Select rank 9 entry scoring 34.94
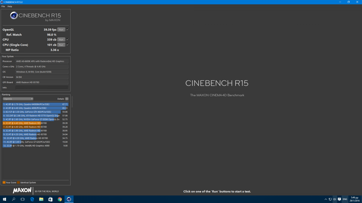The width and height of the screenshot is (362, 203). (x=36, y=134)
